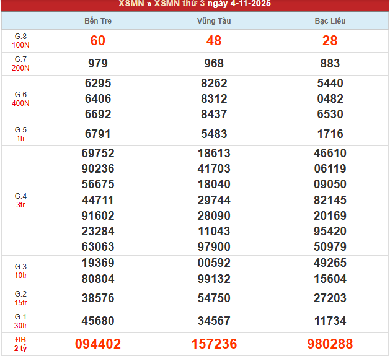Select G.1 number 45680
Image resolution: width=390 pixels, height=356 pixels.
coord(98,321)
